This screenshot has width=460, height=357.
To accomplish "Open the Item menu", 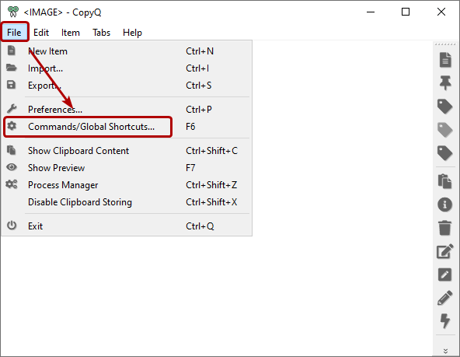I will (x=71, y=33).
